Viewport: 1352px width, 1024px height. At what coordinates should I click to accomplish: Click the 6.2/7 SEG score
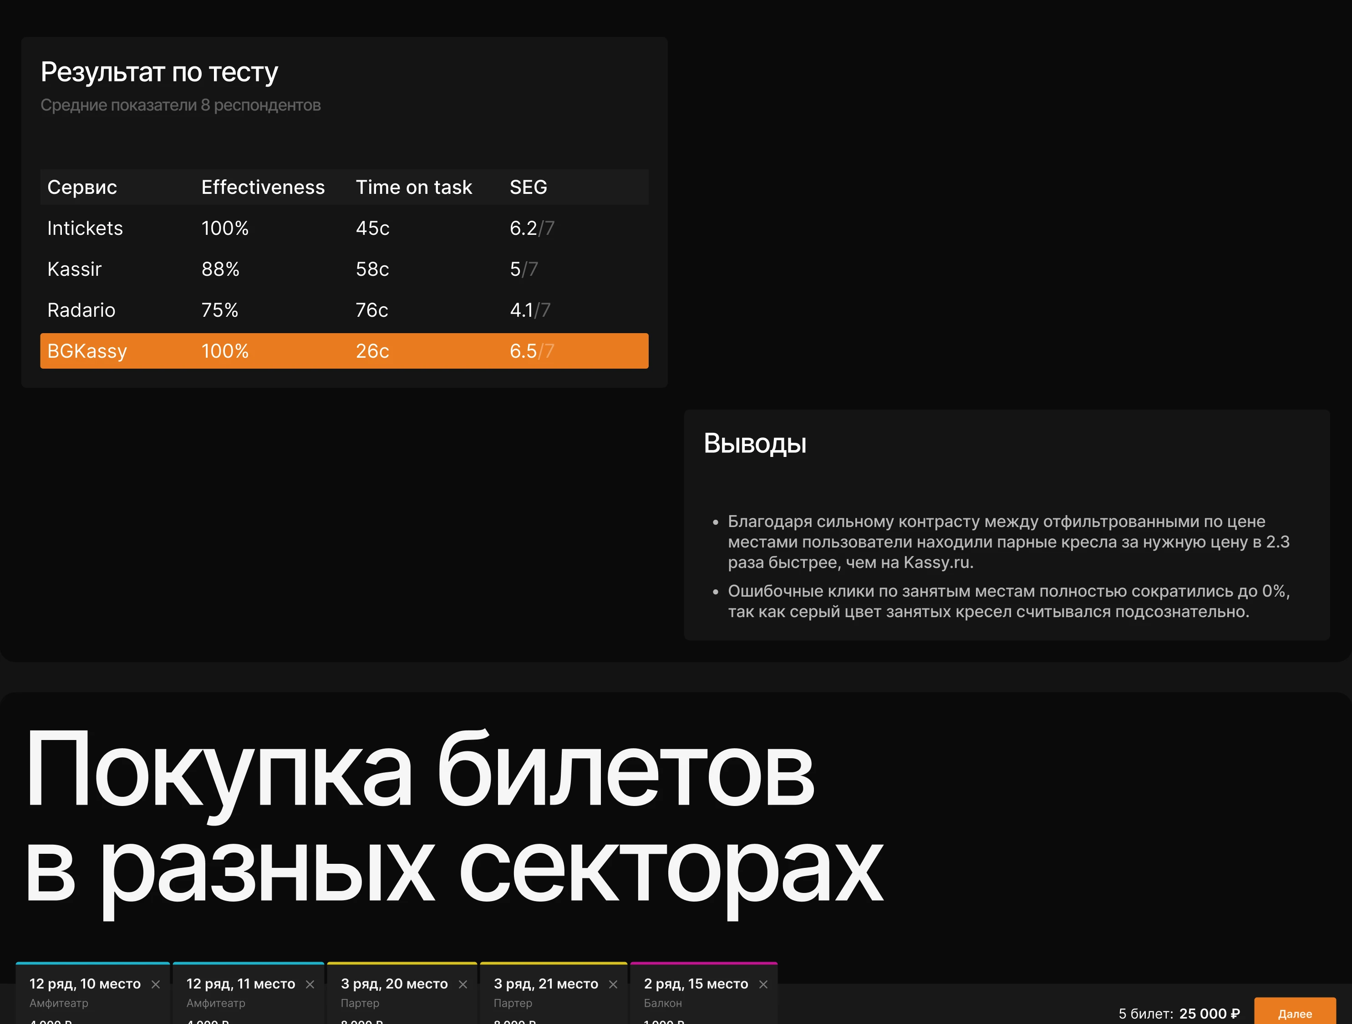(532, 228)
